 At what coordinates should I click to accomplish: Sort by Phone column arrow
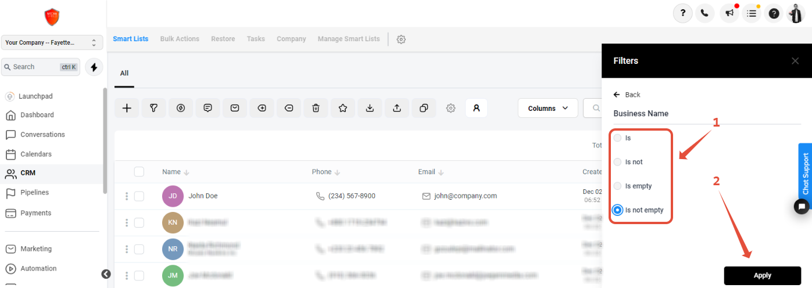click(x=337, y=172)
